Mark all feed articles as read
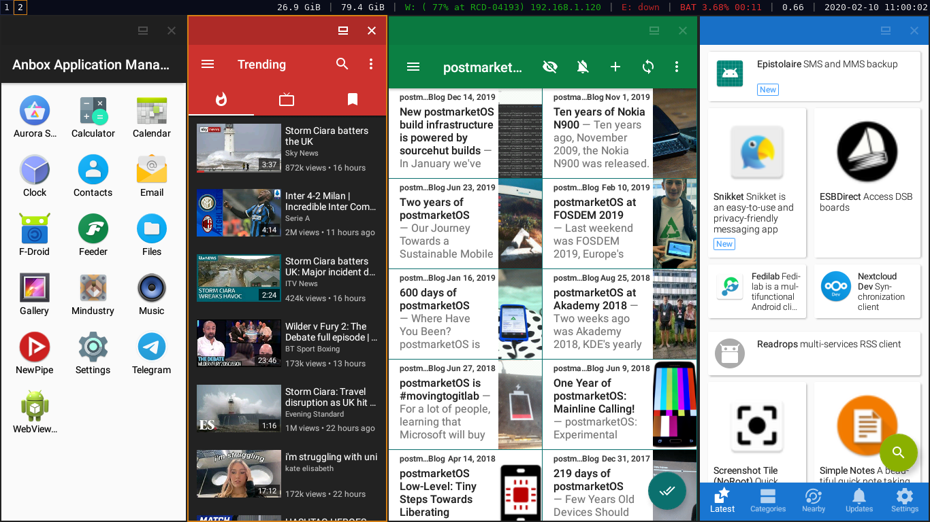Image resolution: width=930 pixels, height=522 pixels. point(667,490)
